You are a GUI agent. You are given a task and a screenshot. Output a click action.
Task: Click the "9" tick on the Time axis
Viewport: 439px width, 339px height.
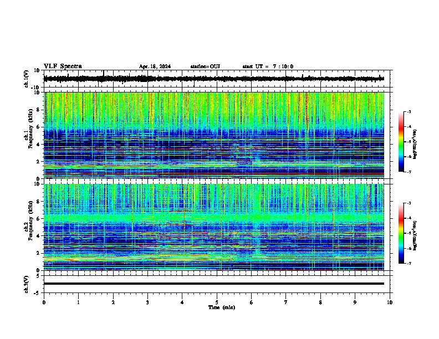point(355,302)
